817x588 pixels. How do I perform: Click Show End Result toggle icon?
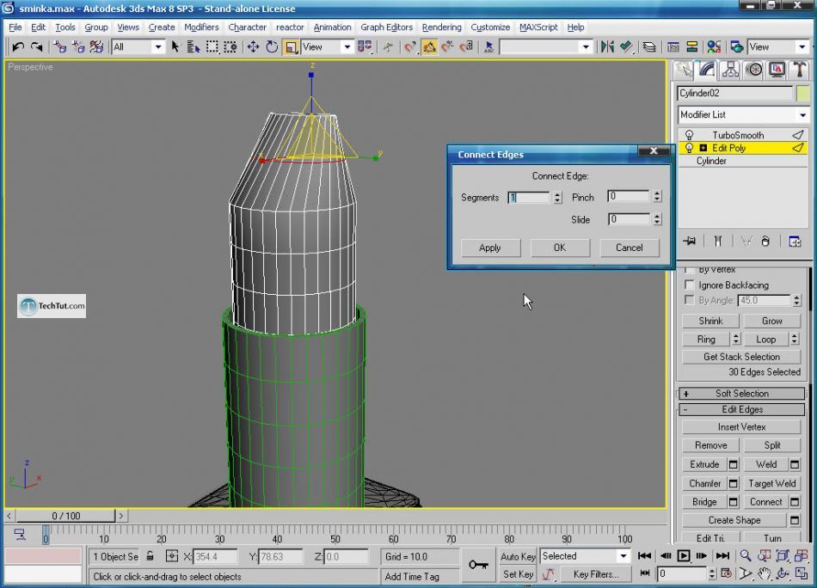click(x=718, y=242)
